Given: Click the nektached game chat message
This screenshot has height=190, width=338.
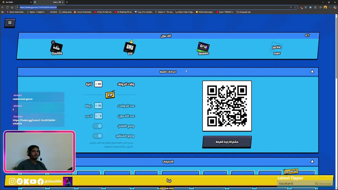Looking at the screenshot, I should [23, 99].
